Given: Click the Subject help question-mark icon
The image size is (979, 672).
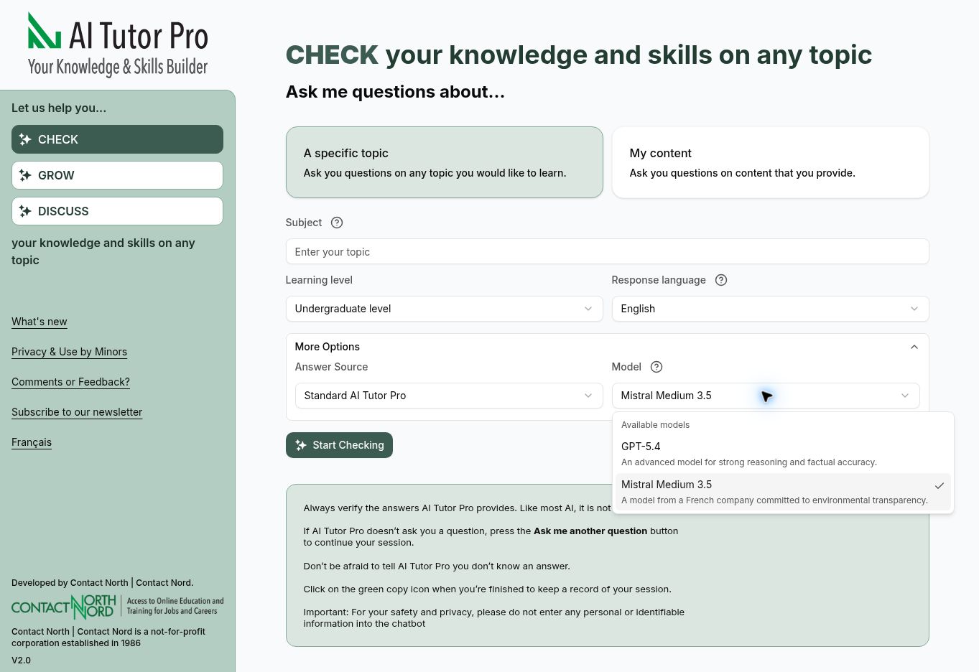Looking at the screenshot, I should point(337,223).
